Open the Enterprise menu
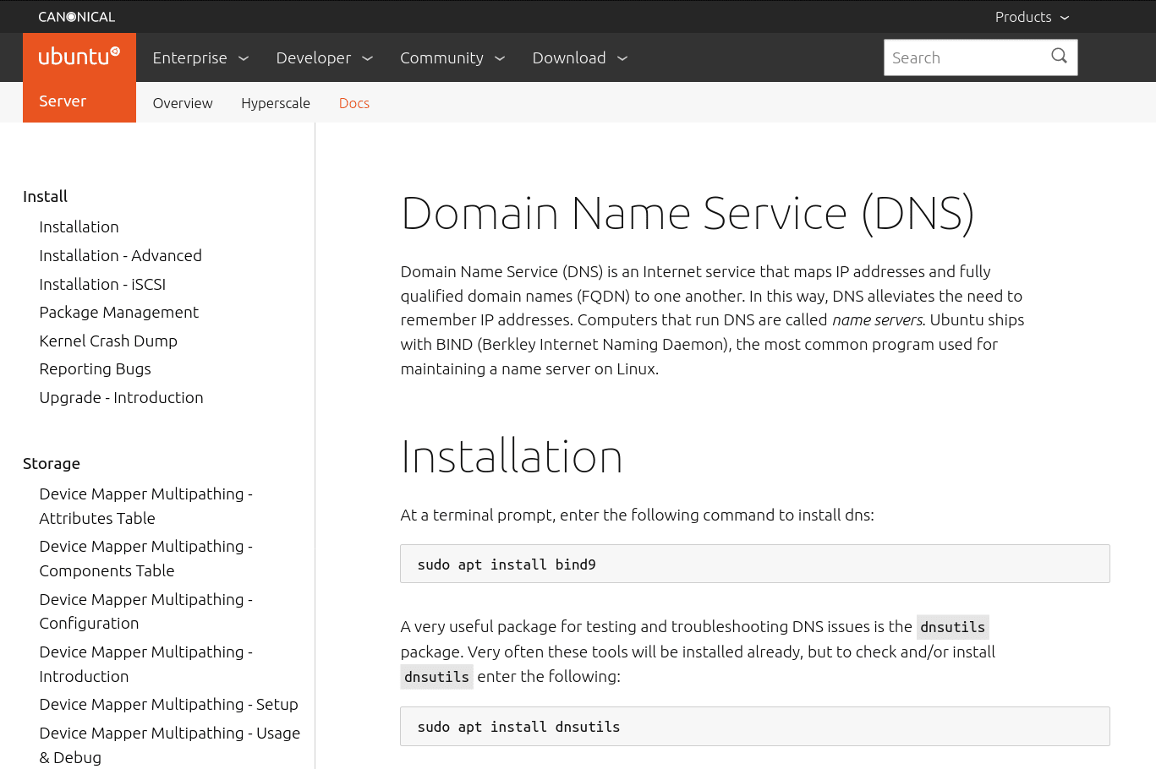This screenshot has height=769, width=1156. [200, 58]
